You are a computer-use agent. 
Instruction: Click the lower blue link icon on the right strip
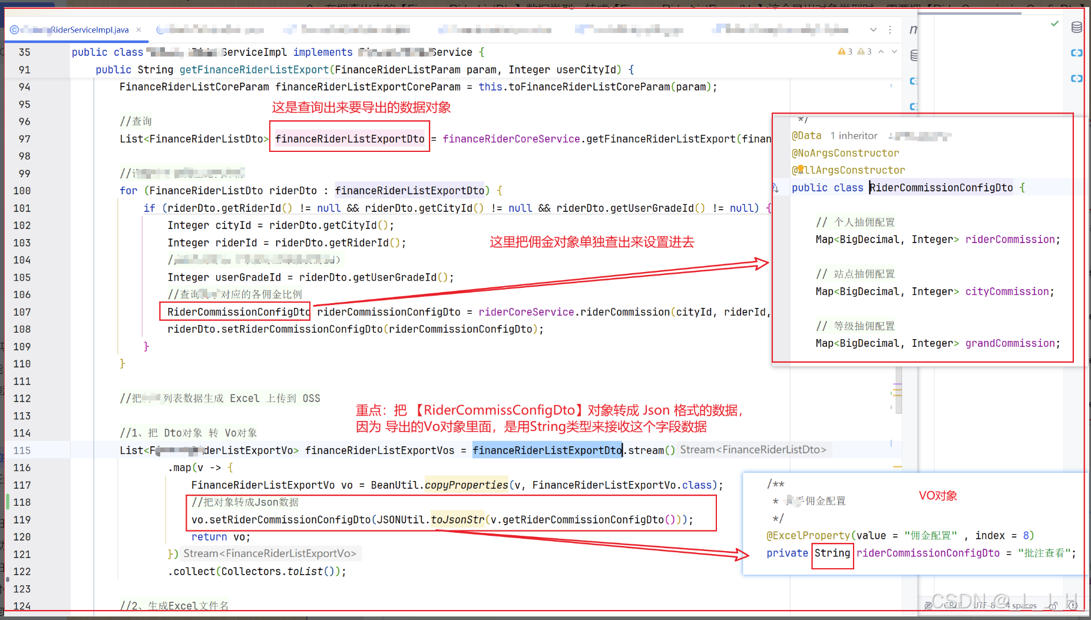tap(1077, 78)
